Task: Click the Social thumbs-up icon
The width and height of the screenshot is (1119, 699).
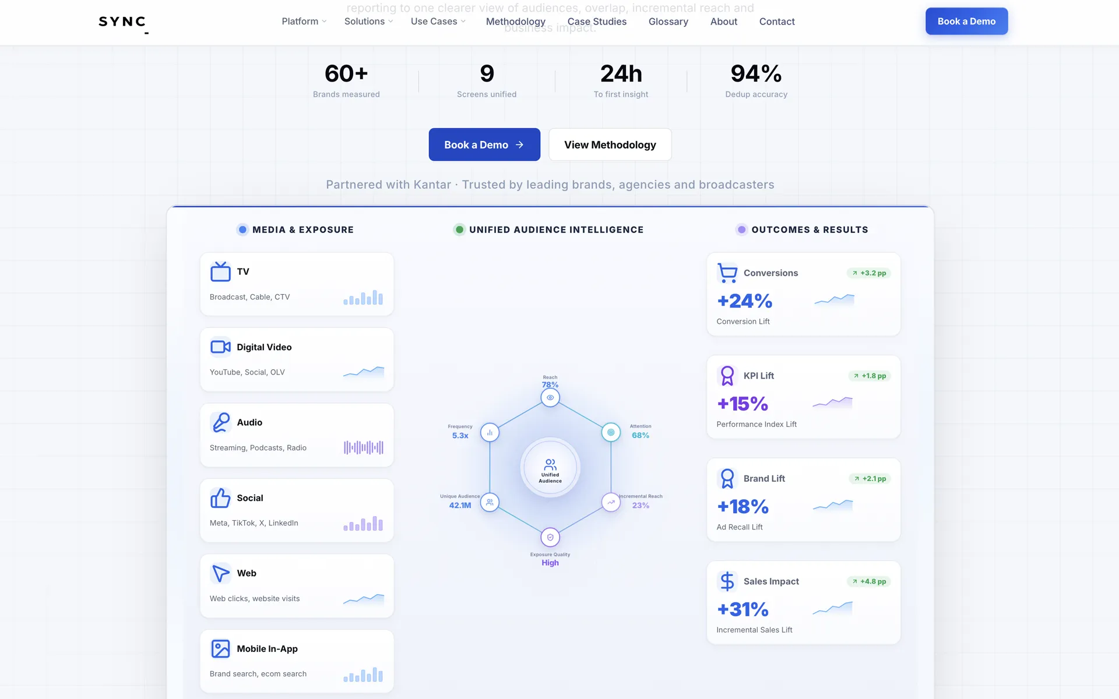Action: coord(220,498)
